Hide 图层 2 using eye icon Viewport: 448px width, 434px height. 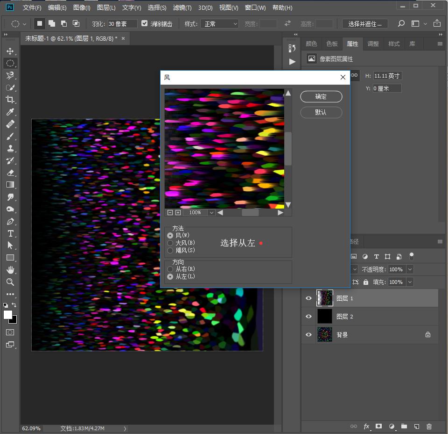click(308, 317)
